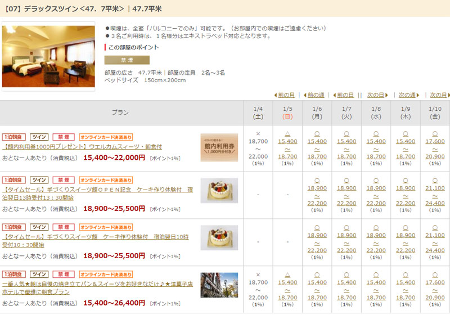
Task: Book 1/10 price 21,100 for 13:30開始 plan
Action: 435,188
